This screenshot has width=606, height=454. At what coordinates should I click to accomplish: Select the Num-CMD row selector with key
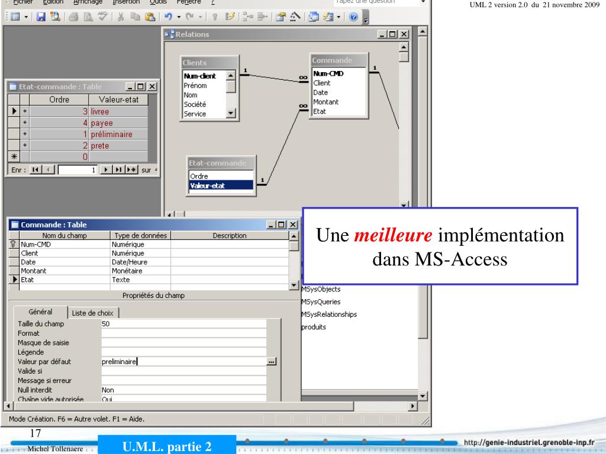tap(14, 244)
